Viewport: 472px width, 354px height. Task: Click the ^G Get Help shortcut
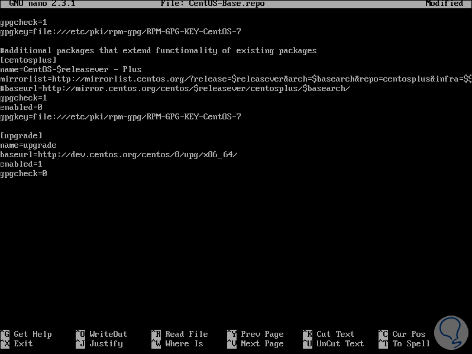point(26,334)
